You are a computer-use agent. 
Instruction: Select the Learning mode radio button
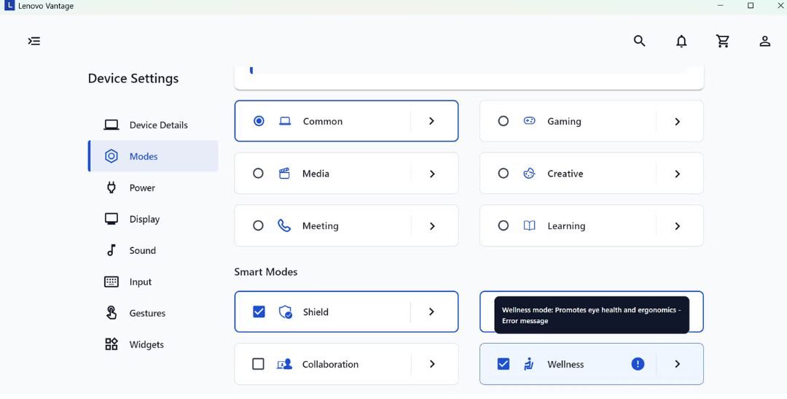503,226
